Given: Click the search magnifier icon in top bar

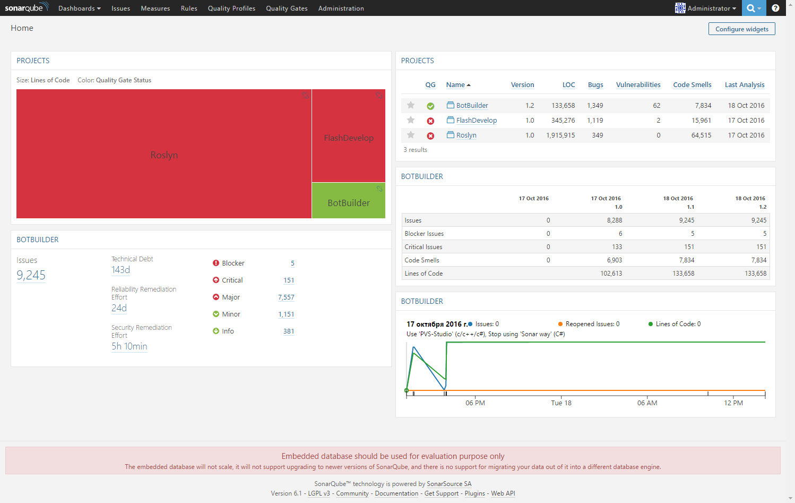Looking at the screenshot, I should 752,8.
